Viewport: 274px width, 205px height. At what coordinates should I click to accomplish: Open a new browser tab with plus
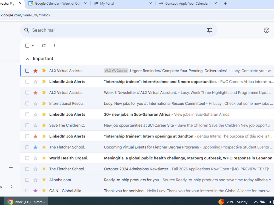coord(226,3)
